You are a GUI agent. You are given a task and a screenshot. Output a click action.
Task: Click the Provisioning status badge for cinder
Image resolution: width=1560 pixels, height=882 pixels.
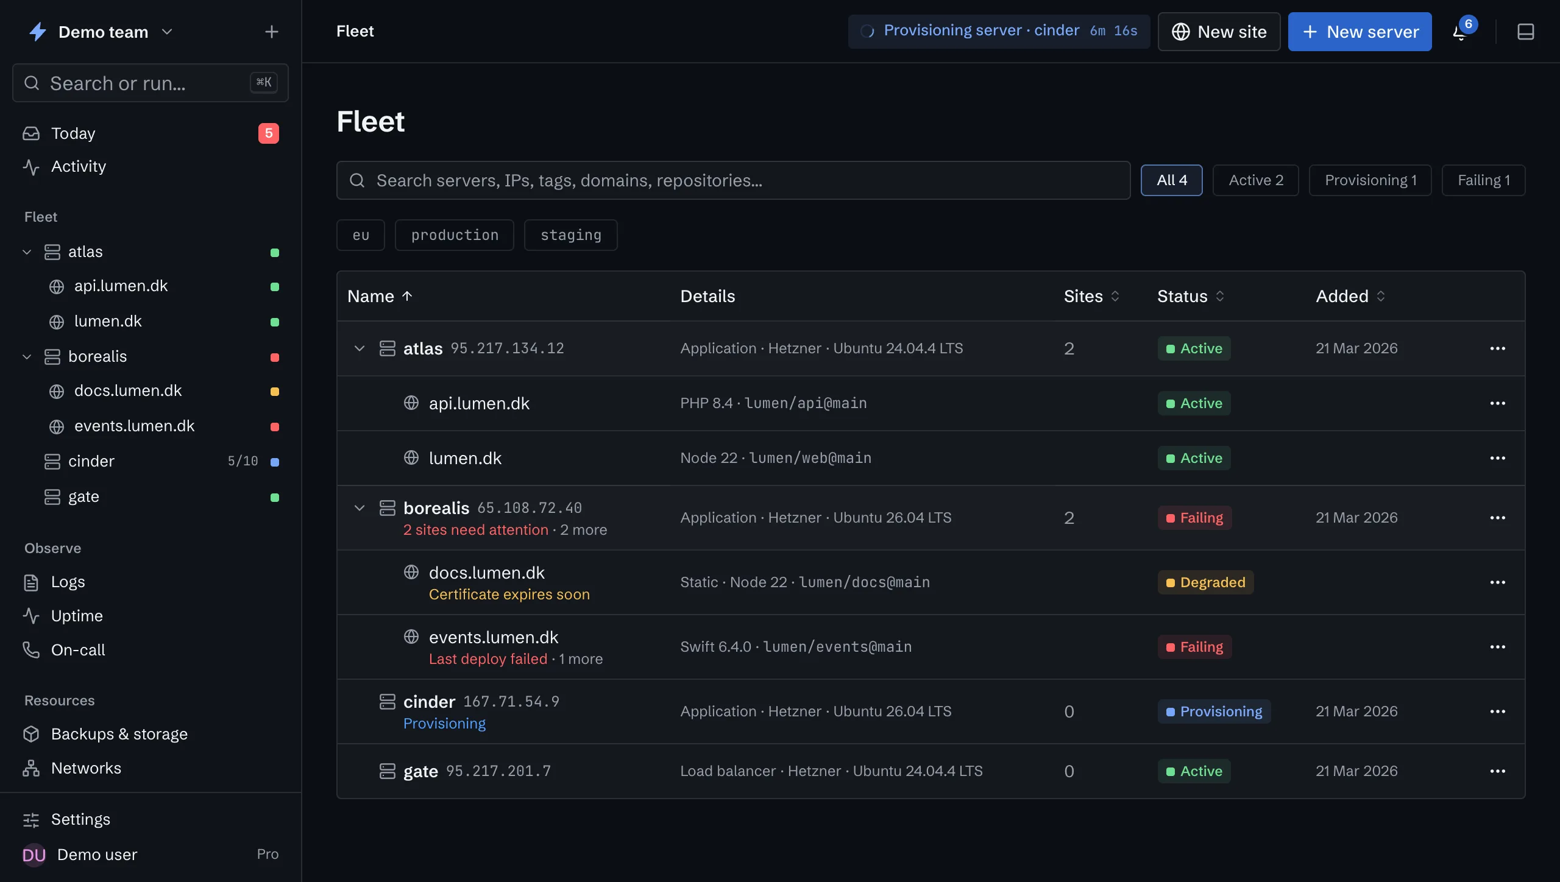click(x=1214, y=711)
